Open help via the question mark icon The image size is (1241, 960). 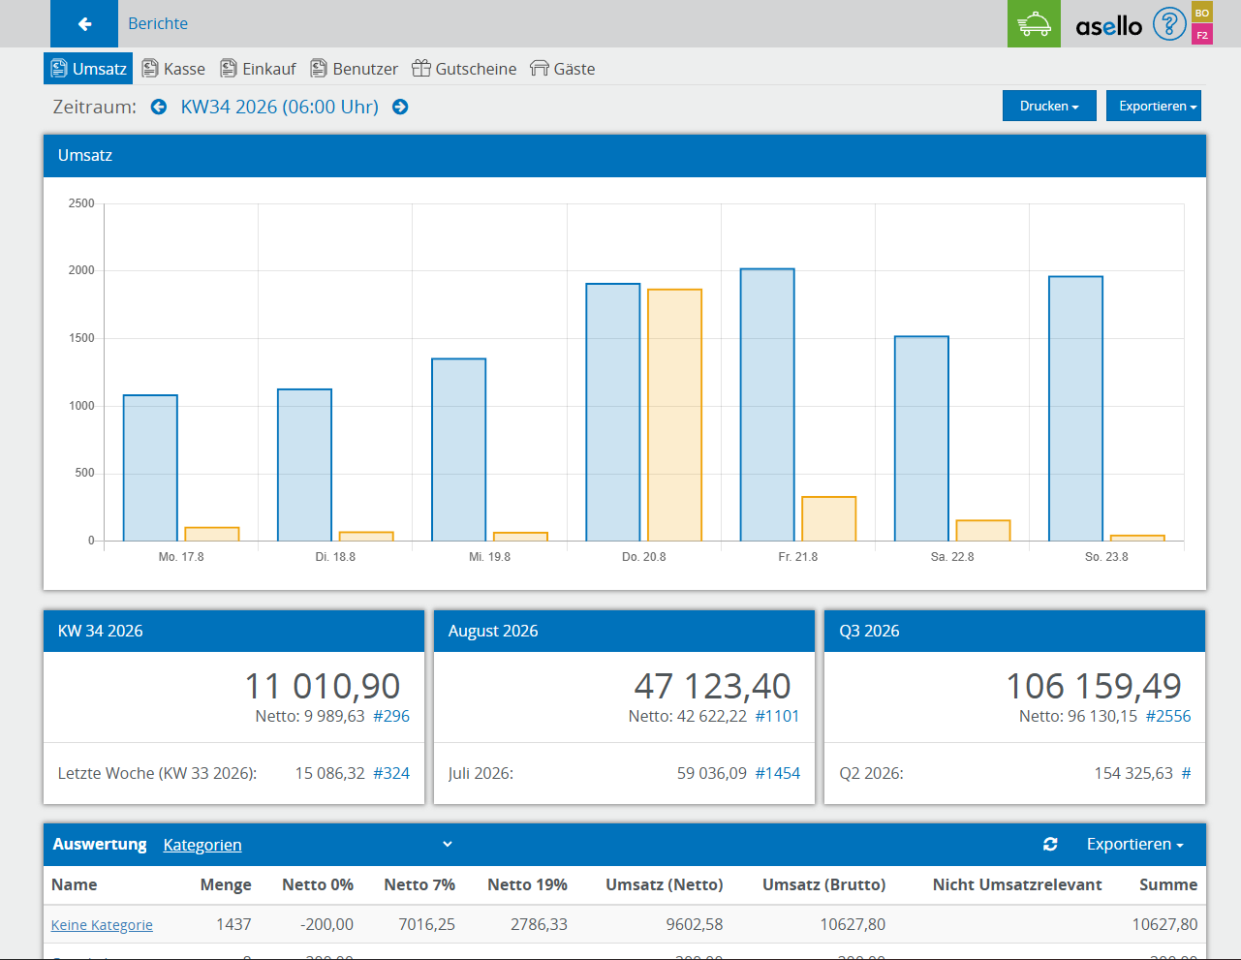coord(1169,24)
